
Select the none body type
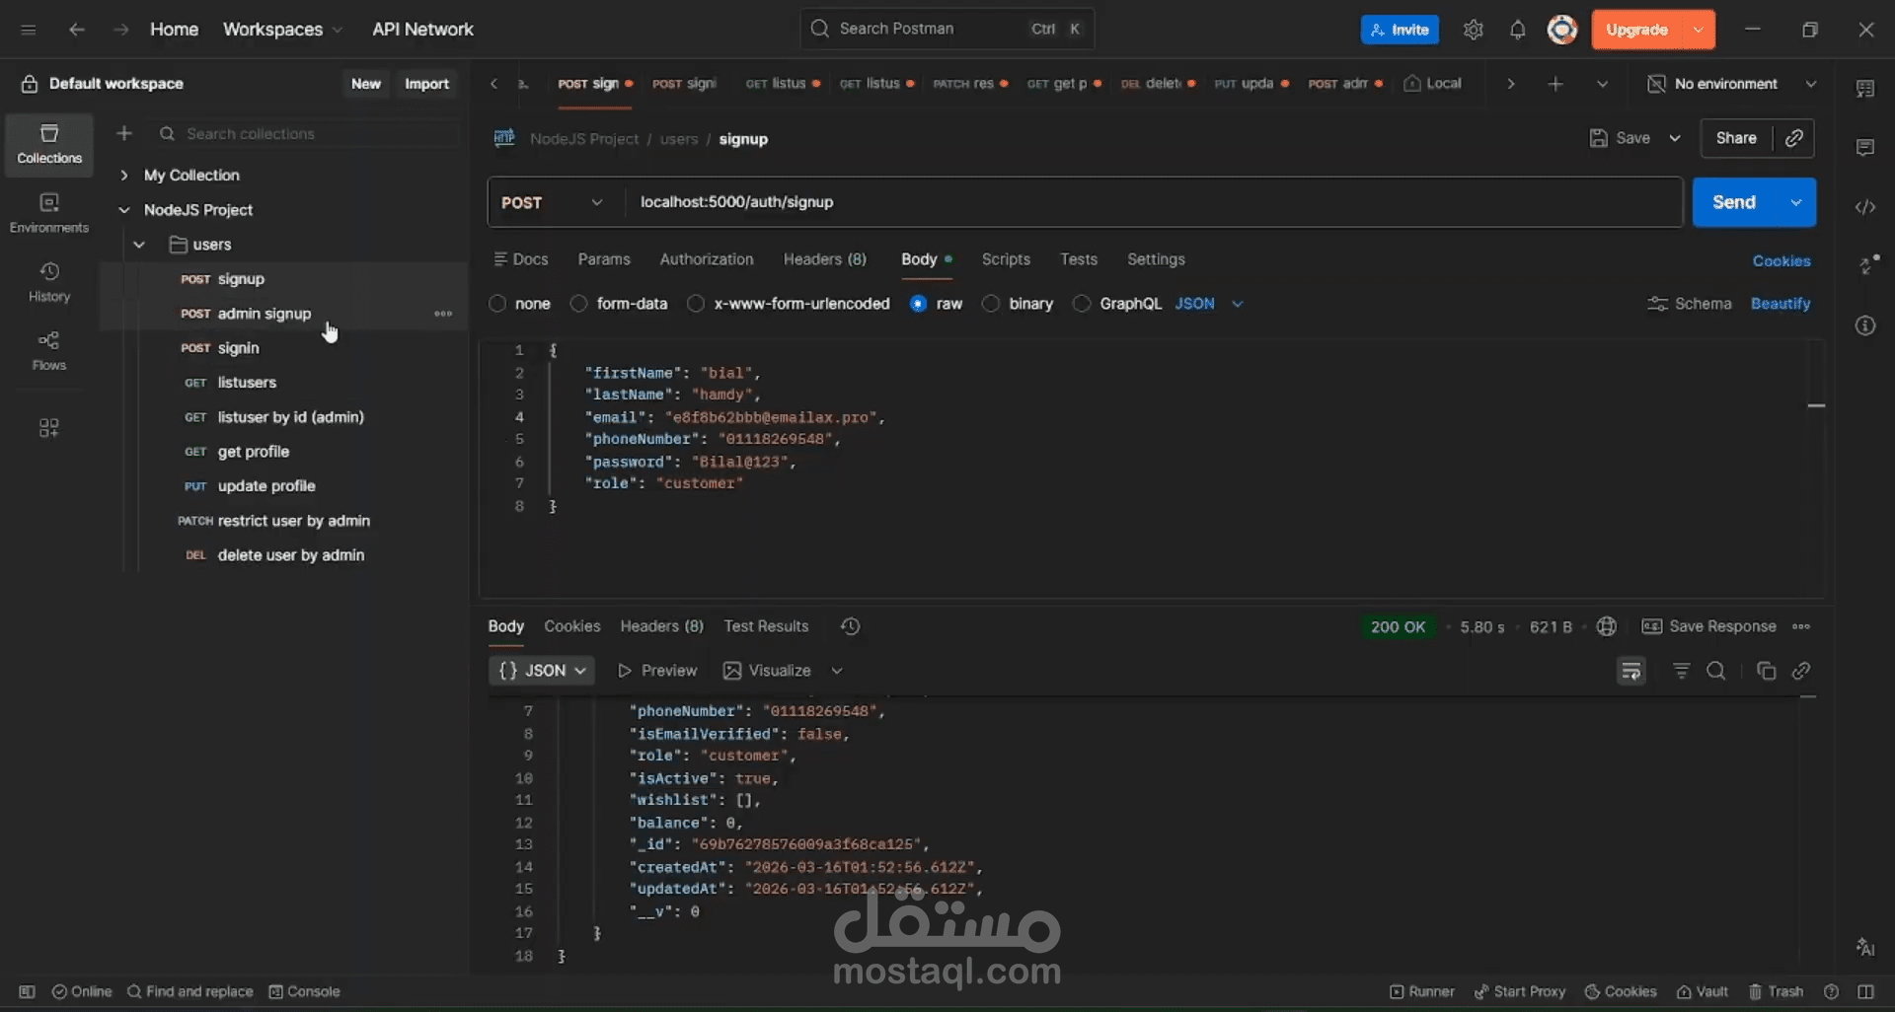coord(497,304)
